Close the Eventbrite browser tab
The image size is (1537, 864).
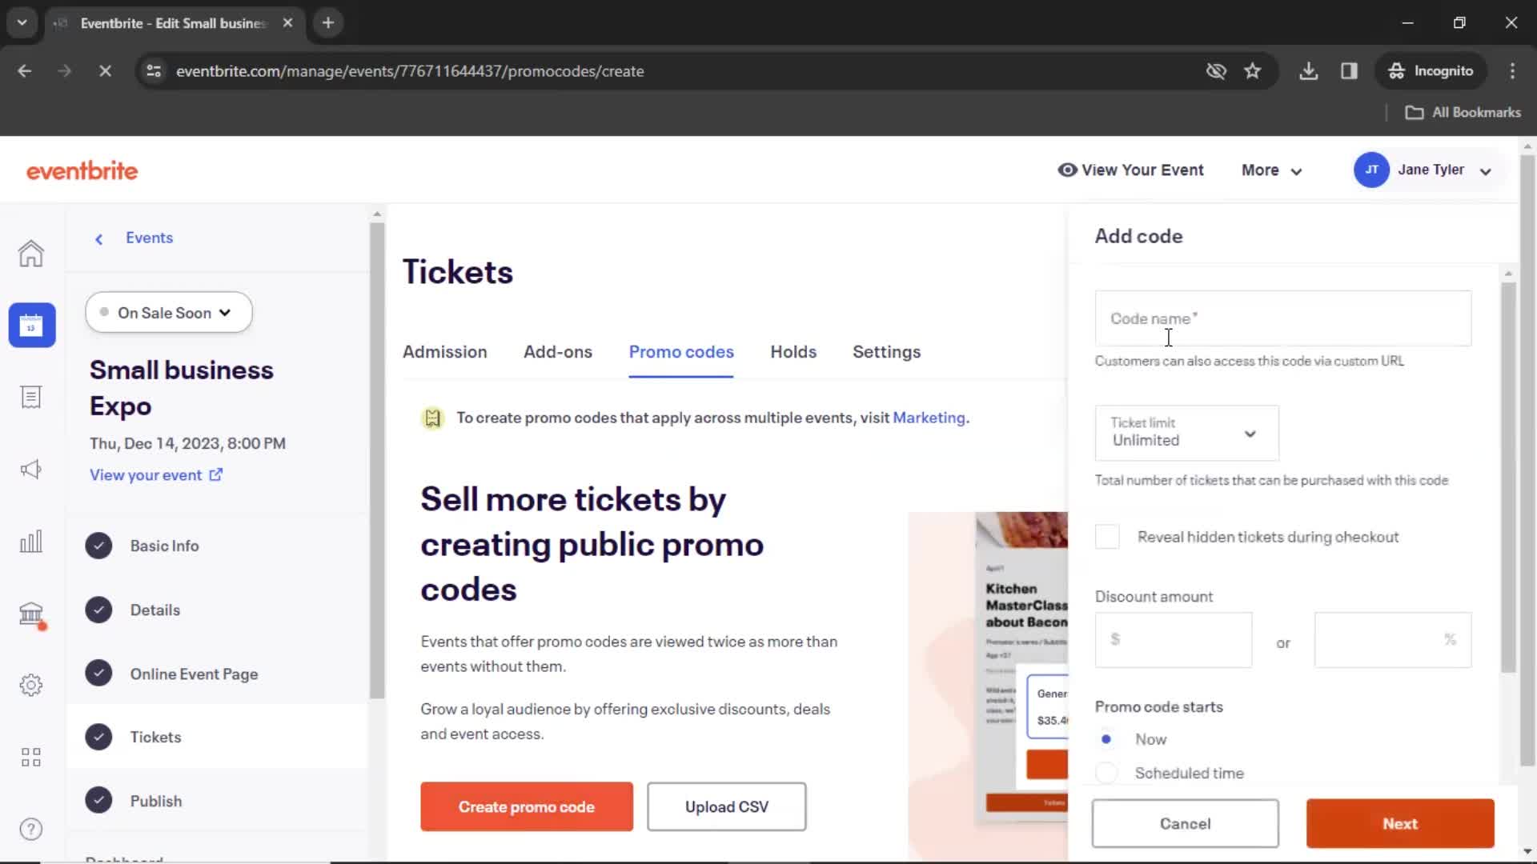click(x=287, y=23)
